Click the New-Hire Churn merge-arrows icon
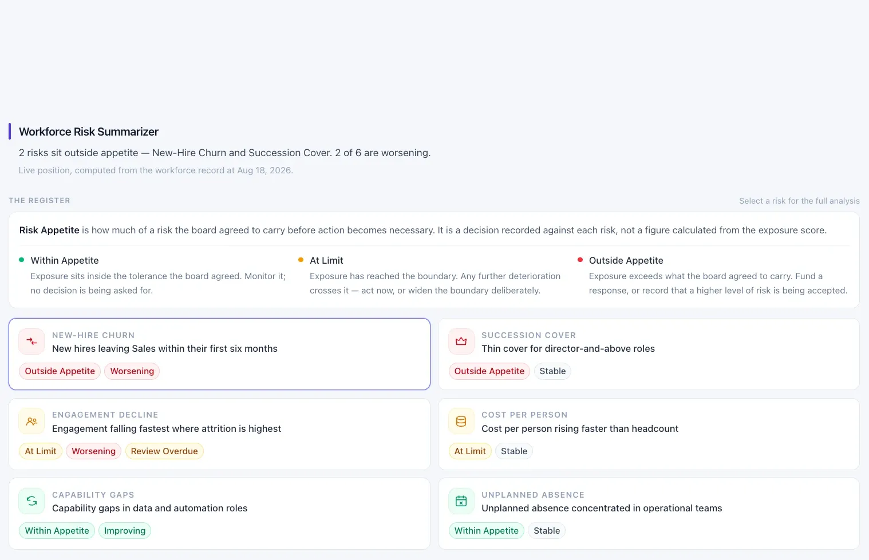 click(32, 341)
